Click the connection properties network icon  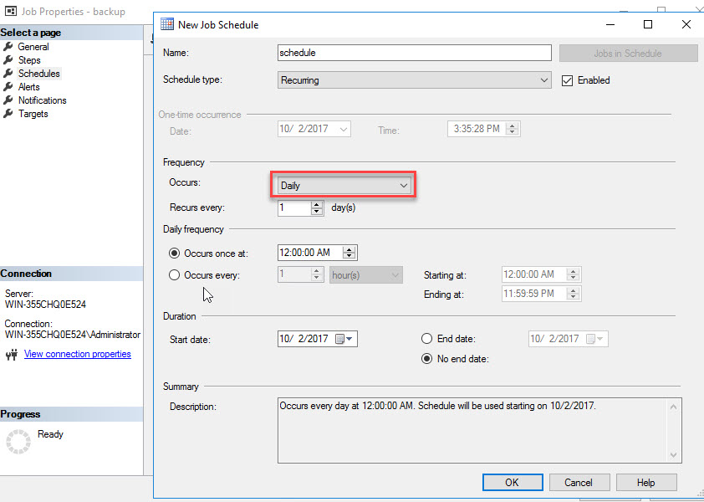coord(11,355)
